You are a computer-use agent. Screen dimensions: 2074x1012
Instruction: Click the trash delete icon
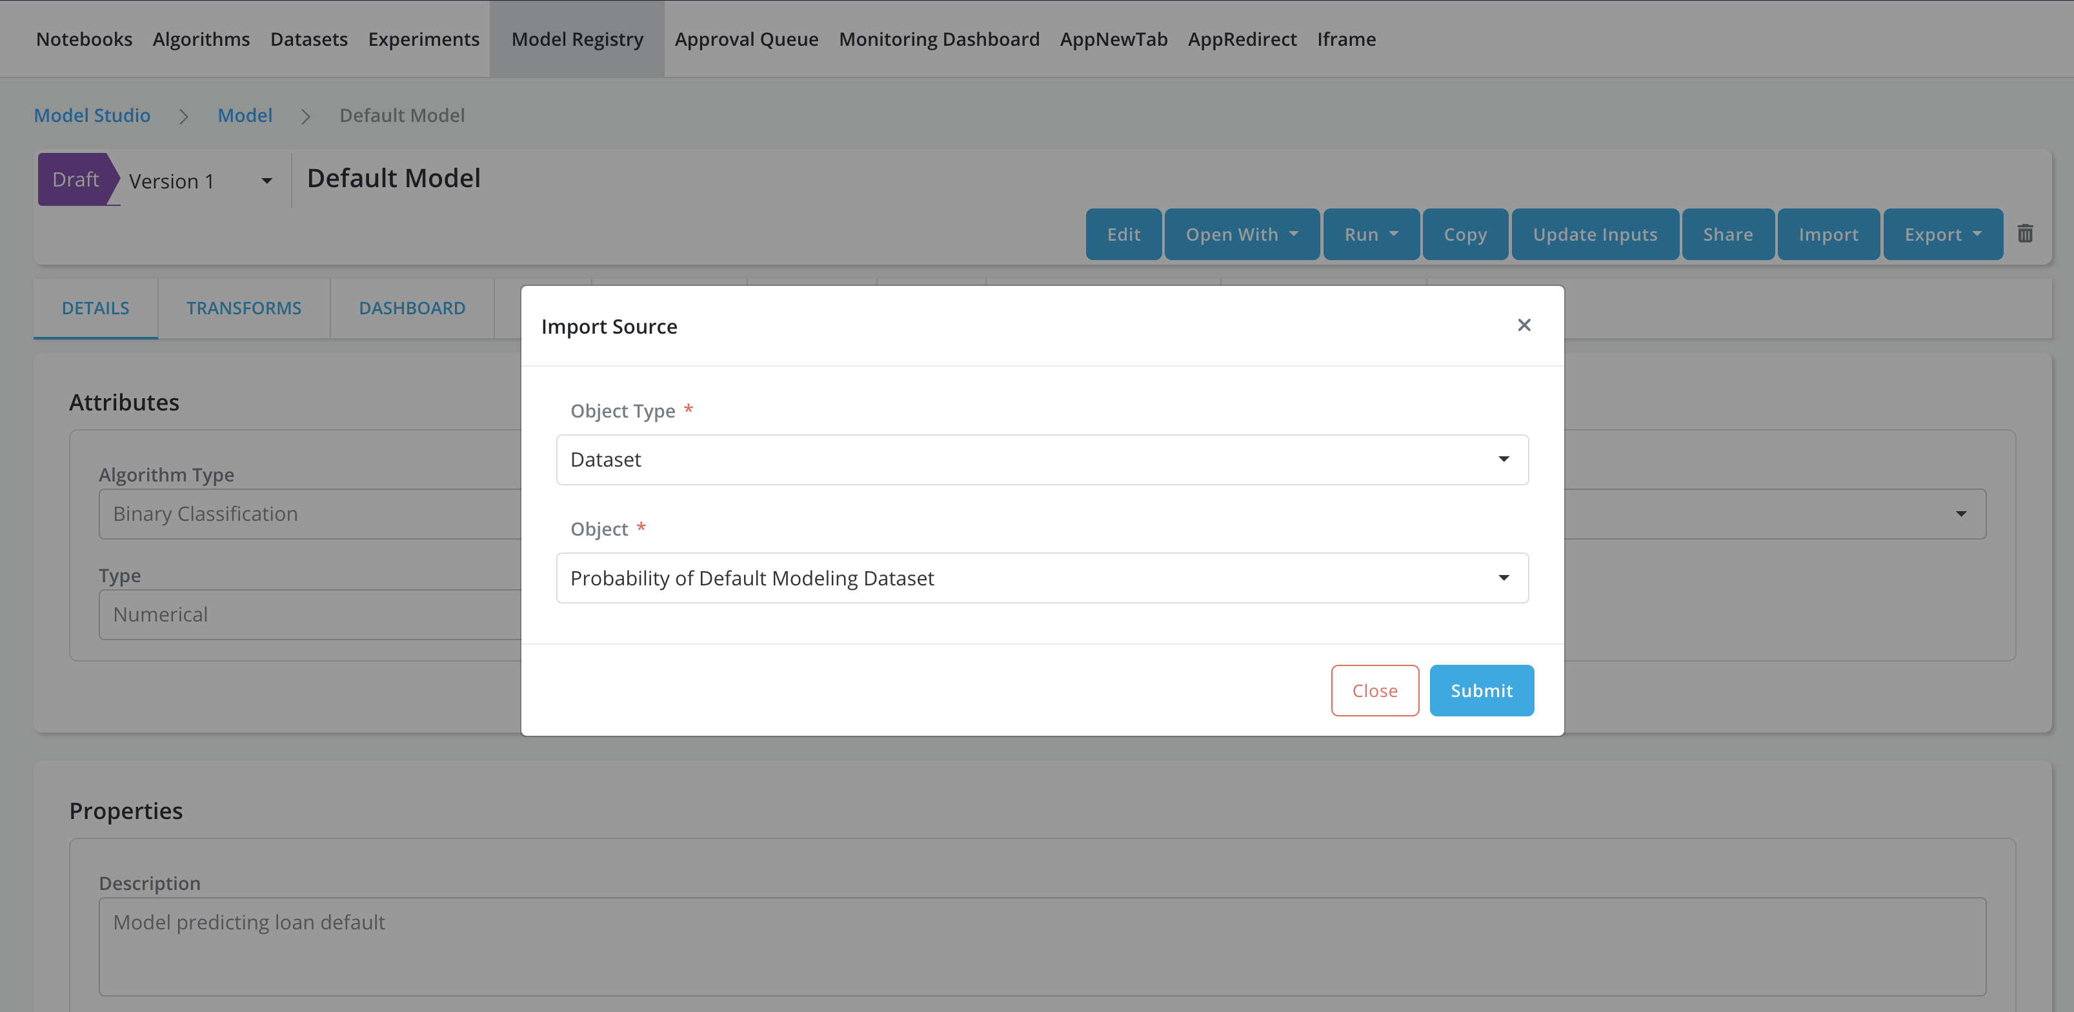point(2026,234)
